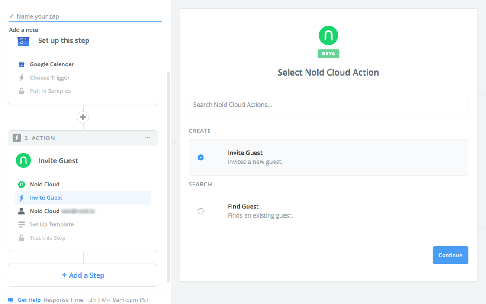Viewport: 486px width, 304px height.
Task: Click the large Nold Cloud logo in main panel
Action: point(328,35)
